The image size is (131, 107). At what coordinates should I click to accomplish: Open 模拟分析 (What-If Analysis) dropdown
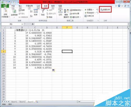[75, 17]
